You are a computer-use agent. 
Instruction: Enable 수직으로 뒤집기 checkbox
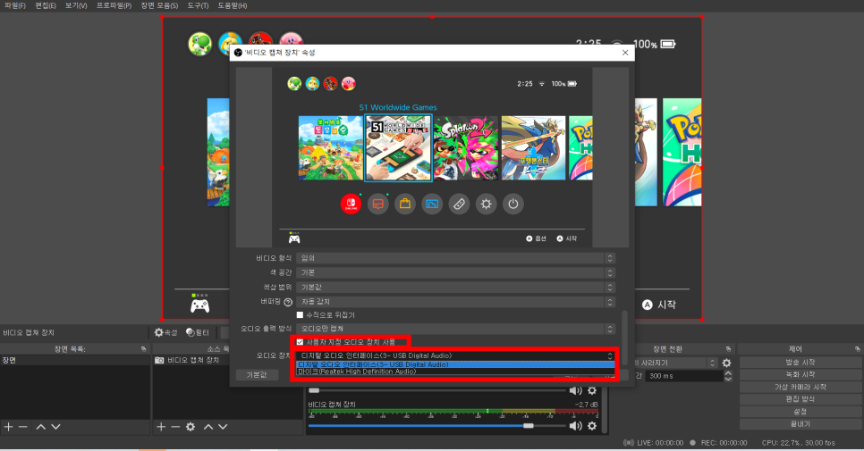300,315
